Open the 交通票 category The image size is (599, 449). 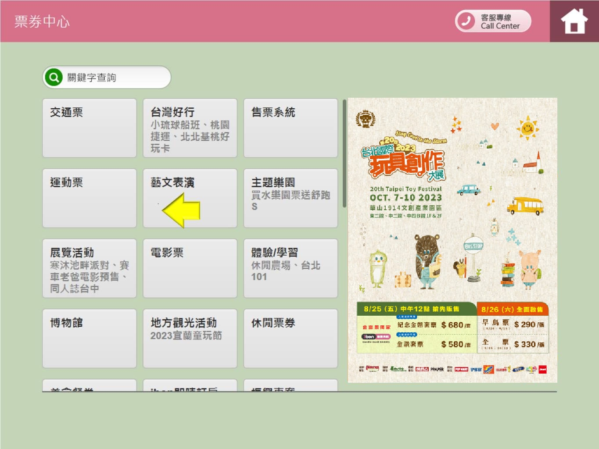90,128
